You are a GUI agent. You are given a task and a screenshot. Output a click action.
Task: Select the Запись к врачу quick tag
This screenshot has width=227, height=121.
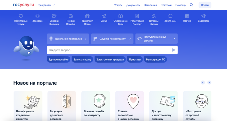pyautogui.click(x=82, y=60)
